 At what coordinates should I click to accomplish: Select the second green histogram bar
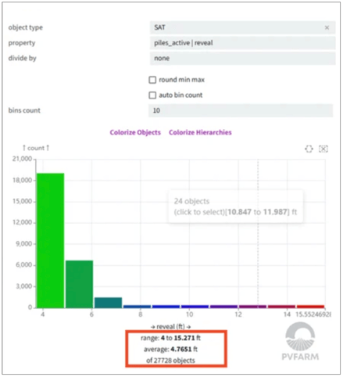pos(79,284)
